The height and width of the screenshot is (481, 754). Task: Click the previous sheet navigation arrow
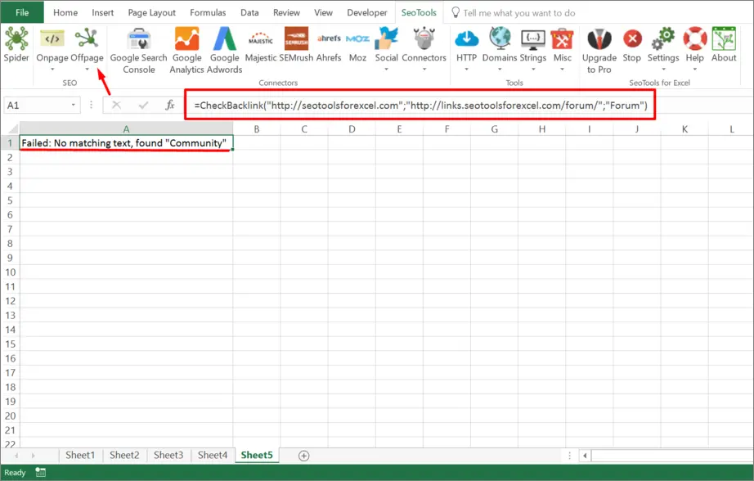point(17,455)
